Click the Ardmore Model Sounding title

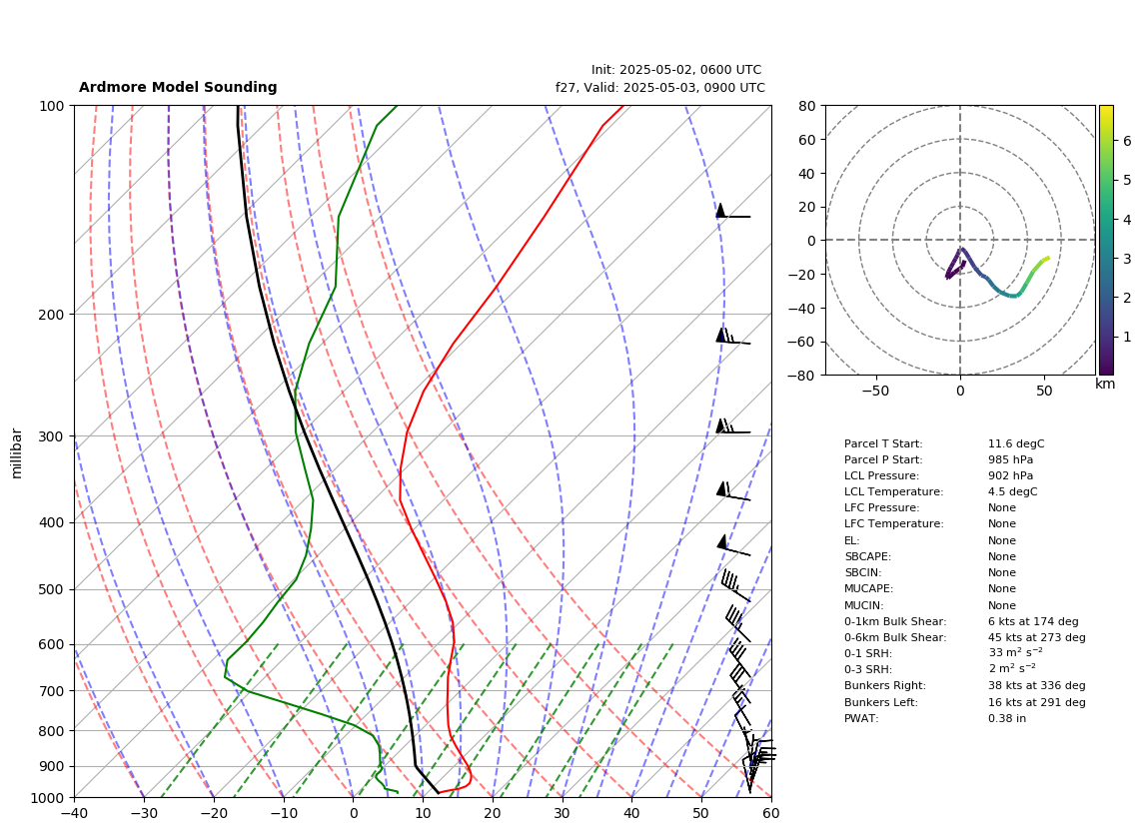click(178, 87)
